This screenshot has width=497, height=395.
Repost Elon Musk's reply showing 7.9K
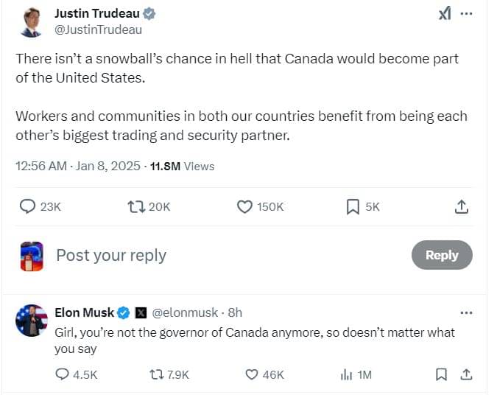[156, 374]
